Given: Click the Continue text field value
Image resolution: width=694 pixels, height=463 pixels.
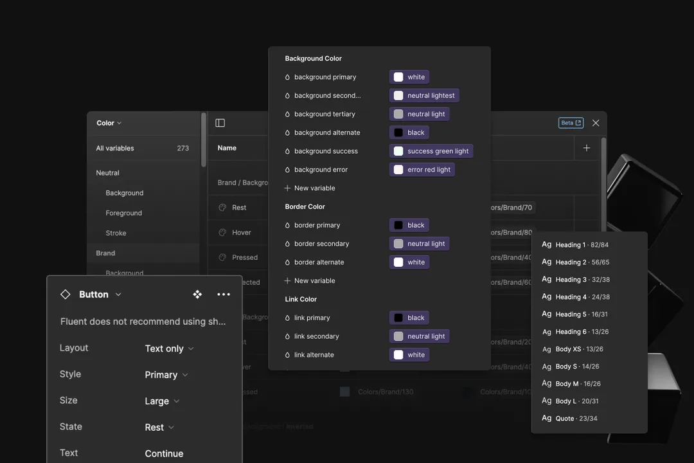Looking at the screenshot, I should (x=165, y=453).
